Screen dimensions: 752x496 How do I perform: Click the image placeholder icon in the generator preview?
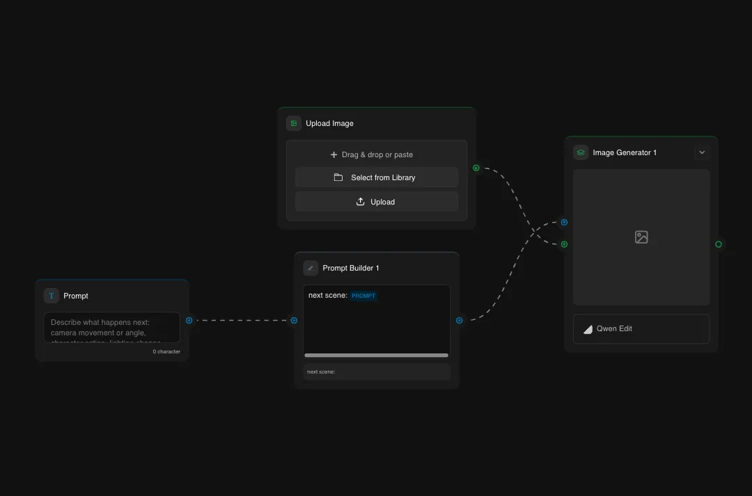[x=641, y=237]
